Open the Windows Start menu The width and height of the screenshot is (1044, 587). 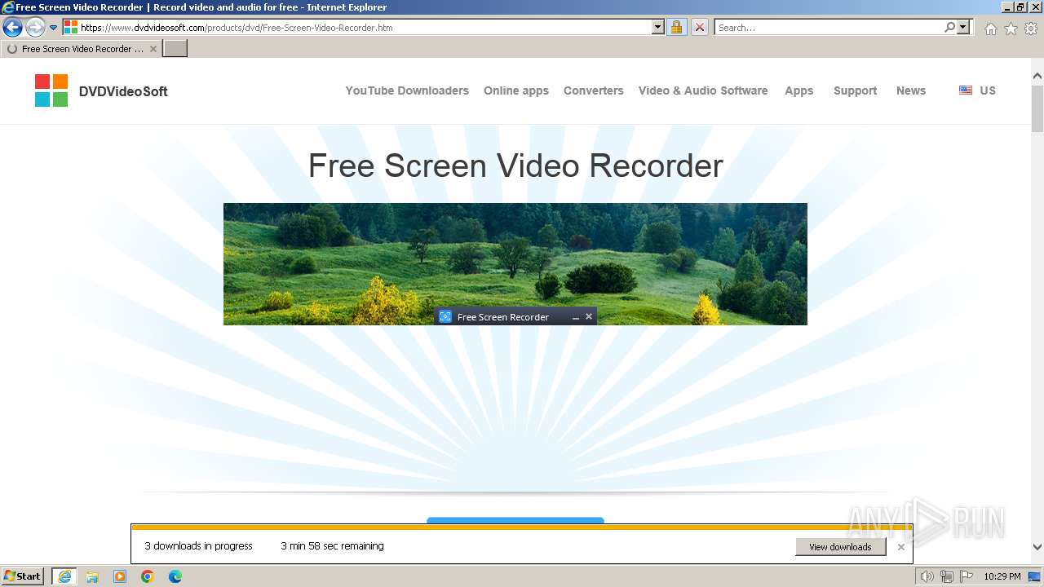tap(23, 576)
